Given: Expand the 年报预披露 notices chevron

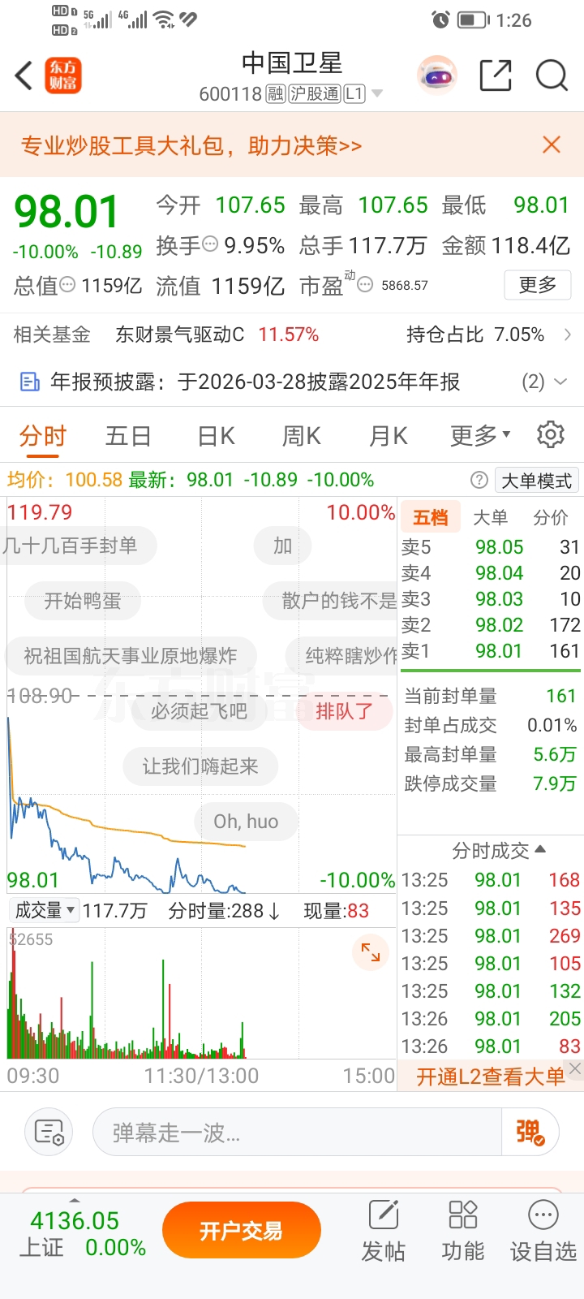Looking at the screenshot, I should (560, 382).
